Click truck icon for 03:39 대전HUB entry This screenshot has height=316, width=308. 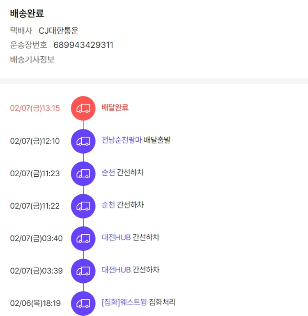[x=83, y=271]
